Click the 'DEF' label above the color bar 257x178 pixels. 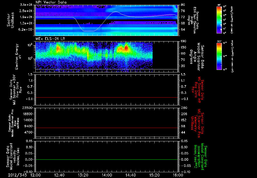point(219,41)
